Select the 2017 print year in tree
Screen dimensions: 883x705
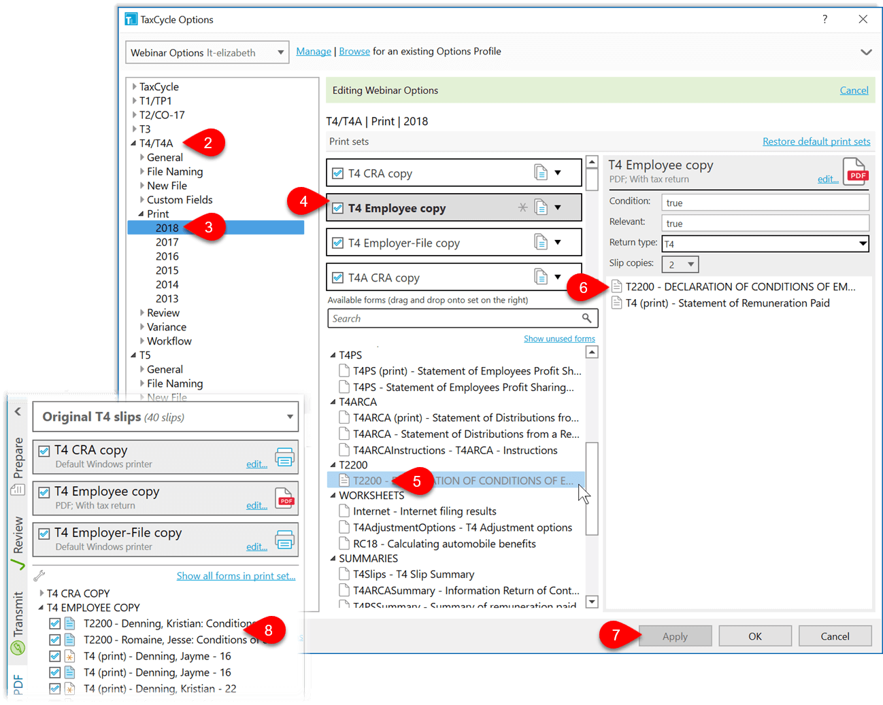[x=167, y=242]
